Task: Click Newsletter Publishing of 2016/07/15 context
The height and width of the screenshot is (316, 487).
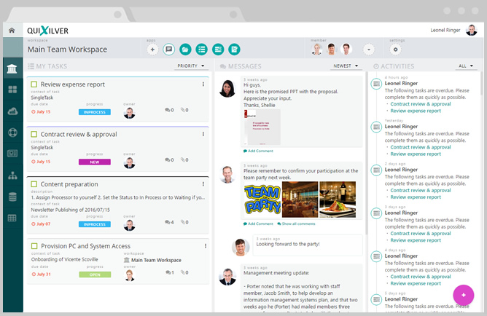Action: coord(70,210)
